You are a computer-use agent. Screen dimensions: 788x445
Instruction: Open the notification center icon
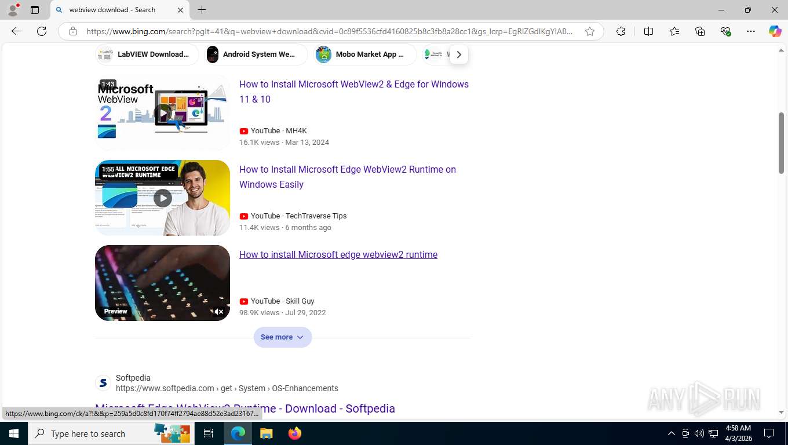[x=769, y=433]
